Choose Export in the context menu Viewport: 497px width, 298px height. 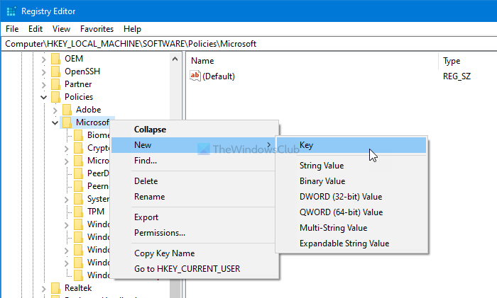coord(195,217)
